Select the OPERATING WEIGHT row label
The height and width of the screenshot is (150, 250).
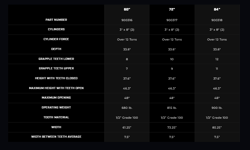pos(56,107)
